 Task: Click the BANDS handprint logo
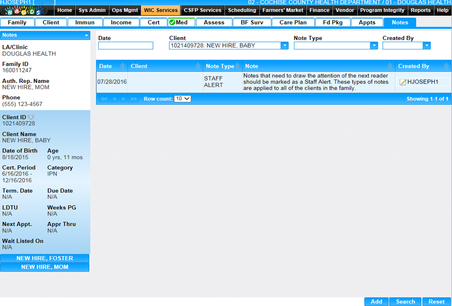26,11
